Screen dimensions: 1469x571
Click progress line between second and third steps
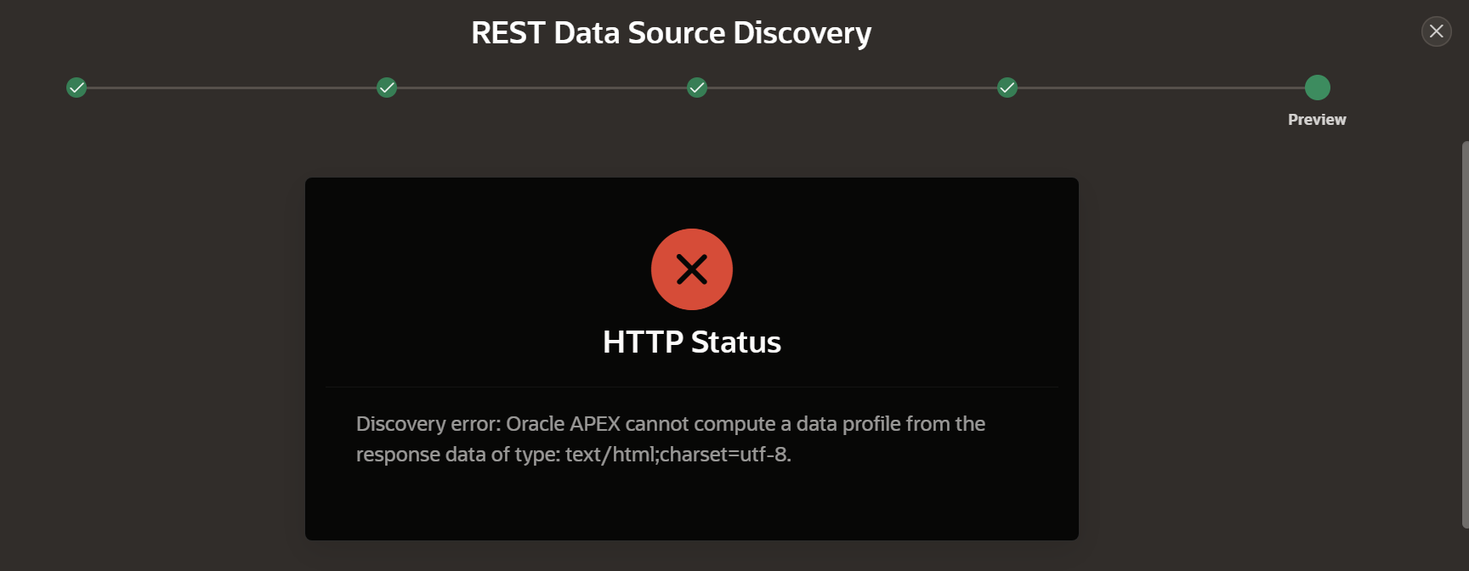click(x=542, y=88)
